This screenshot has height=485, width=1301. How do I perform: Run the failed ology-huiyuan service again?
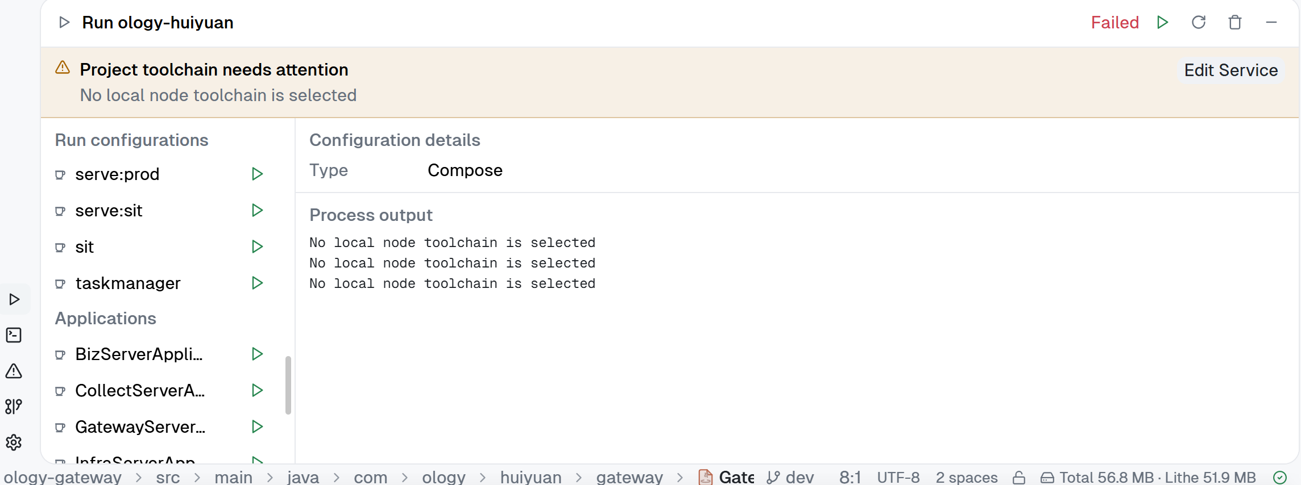(1162, 22)
